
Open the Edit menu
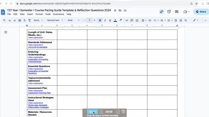(15, 14)
